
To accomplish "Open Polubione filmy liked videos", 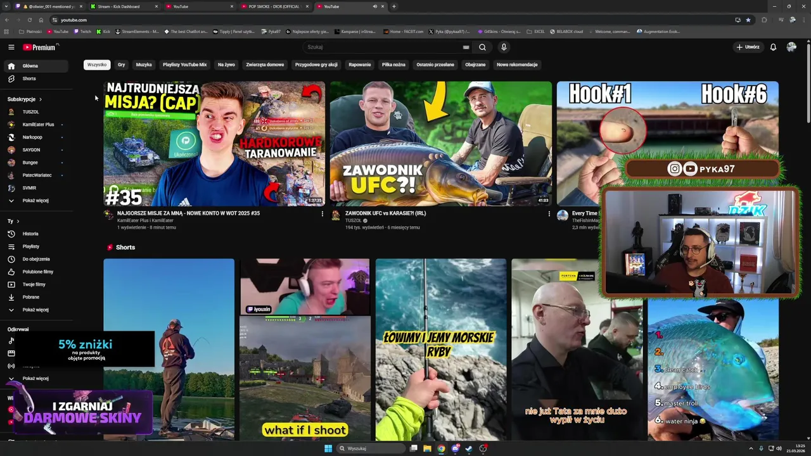I will point(36,272).
